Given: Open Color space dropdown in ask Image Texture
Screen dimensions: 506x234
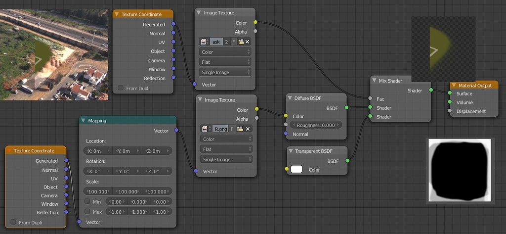Looking at the screenshot, I should click(225, 52).
